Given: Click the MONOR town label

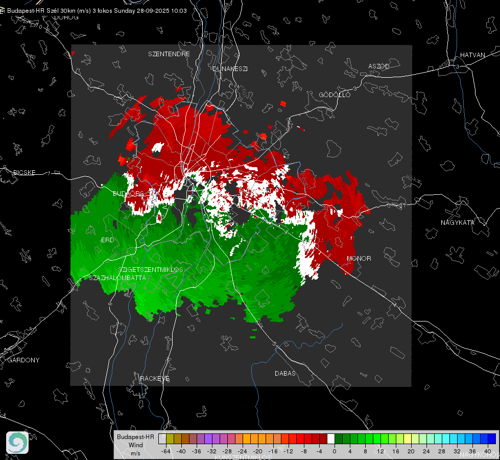Looking at the screenshot, I should coord(359,259).
